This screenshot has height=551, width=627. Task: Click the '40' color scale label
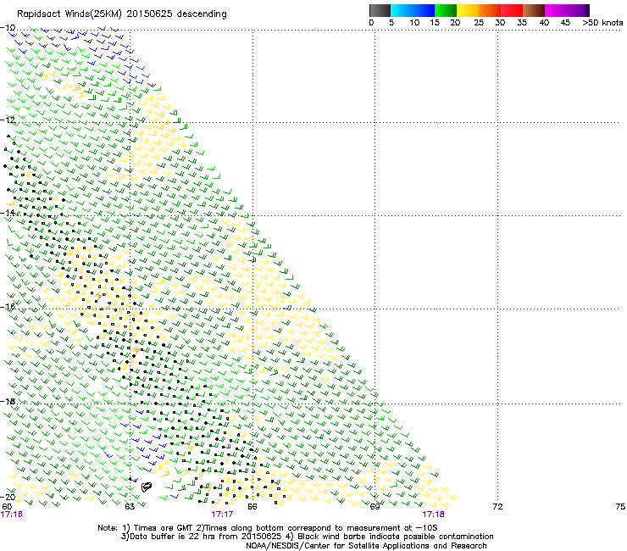544,23
